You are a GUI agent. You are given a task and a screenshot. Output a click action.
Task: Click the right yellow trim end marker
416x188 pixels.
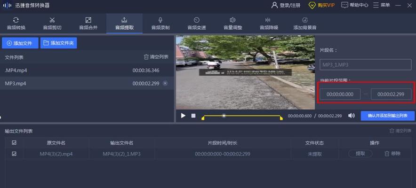click(x=281, y=118)
